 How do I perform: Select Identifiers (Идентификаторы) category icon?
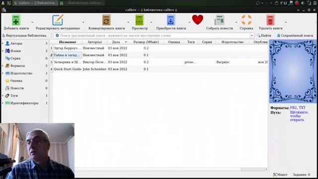tap(7, 103)
